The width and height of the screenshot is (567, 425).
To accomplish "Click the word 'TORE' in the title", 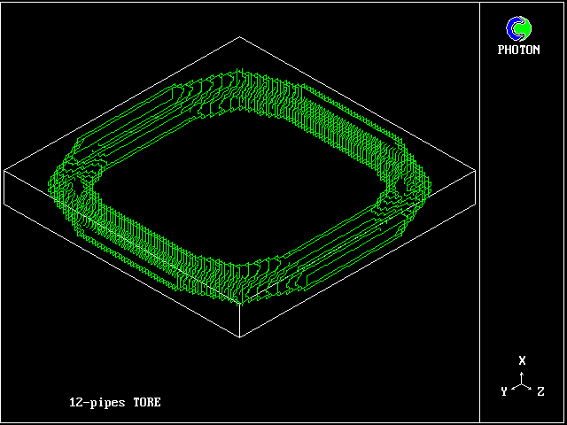I will click(147, 403).
